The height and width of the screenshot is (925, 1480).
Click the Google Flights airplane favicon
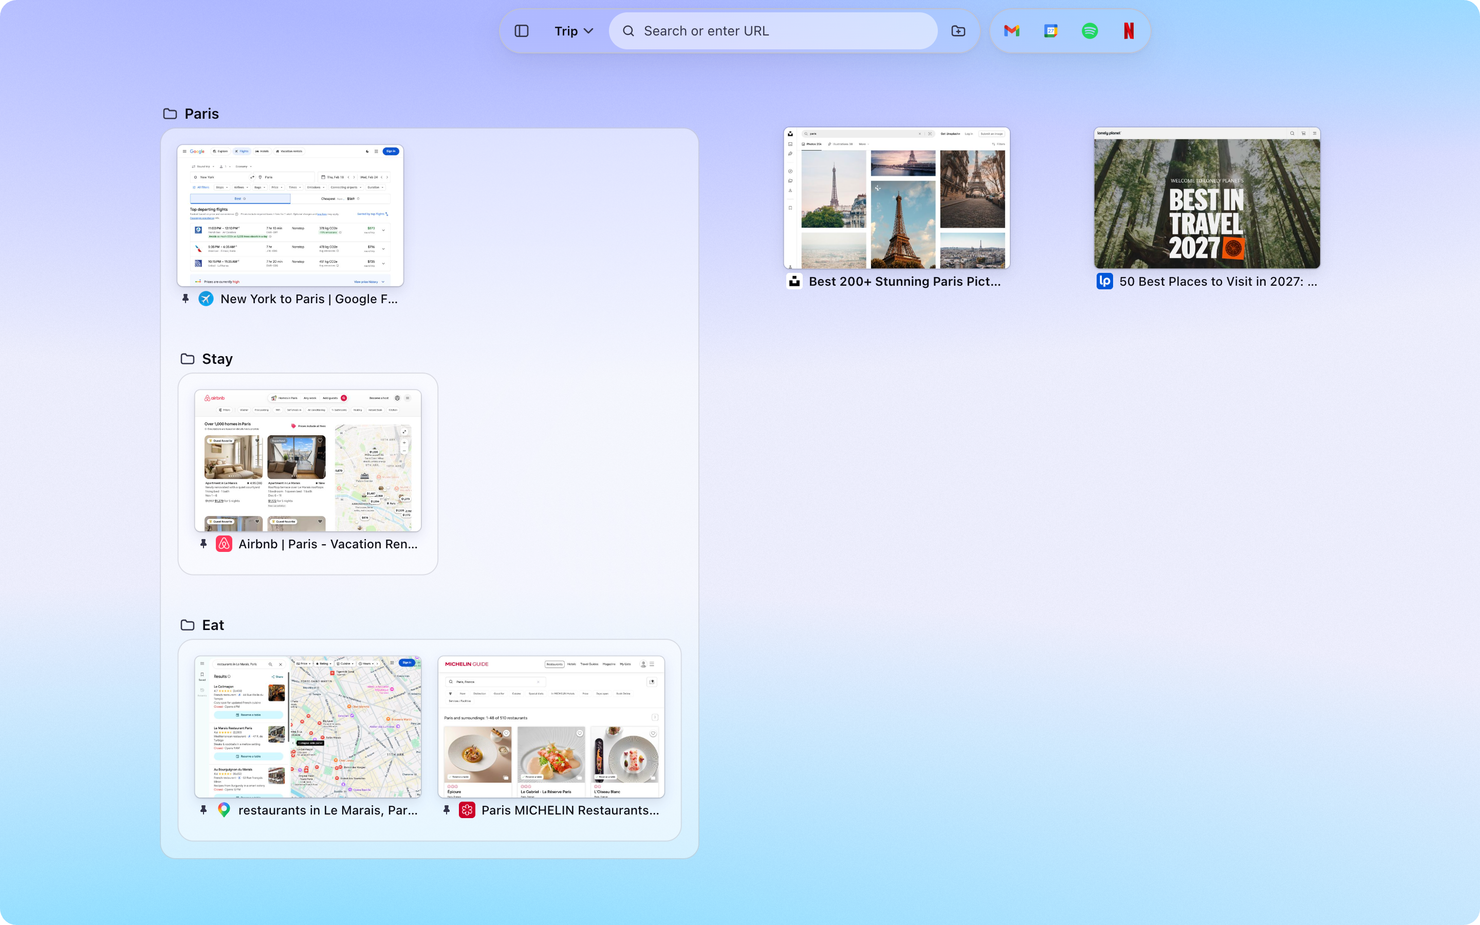[206, 299]
